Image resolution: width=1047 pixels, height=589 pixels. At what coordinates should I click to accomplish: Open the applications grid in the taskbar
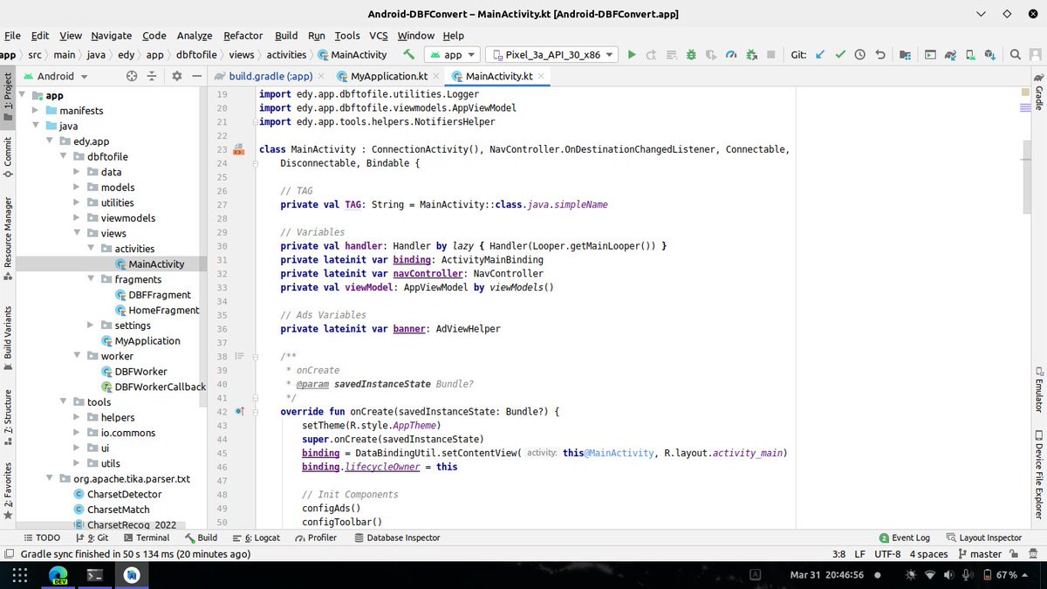19,575
